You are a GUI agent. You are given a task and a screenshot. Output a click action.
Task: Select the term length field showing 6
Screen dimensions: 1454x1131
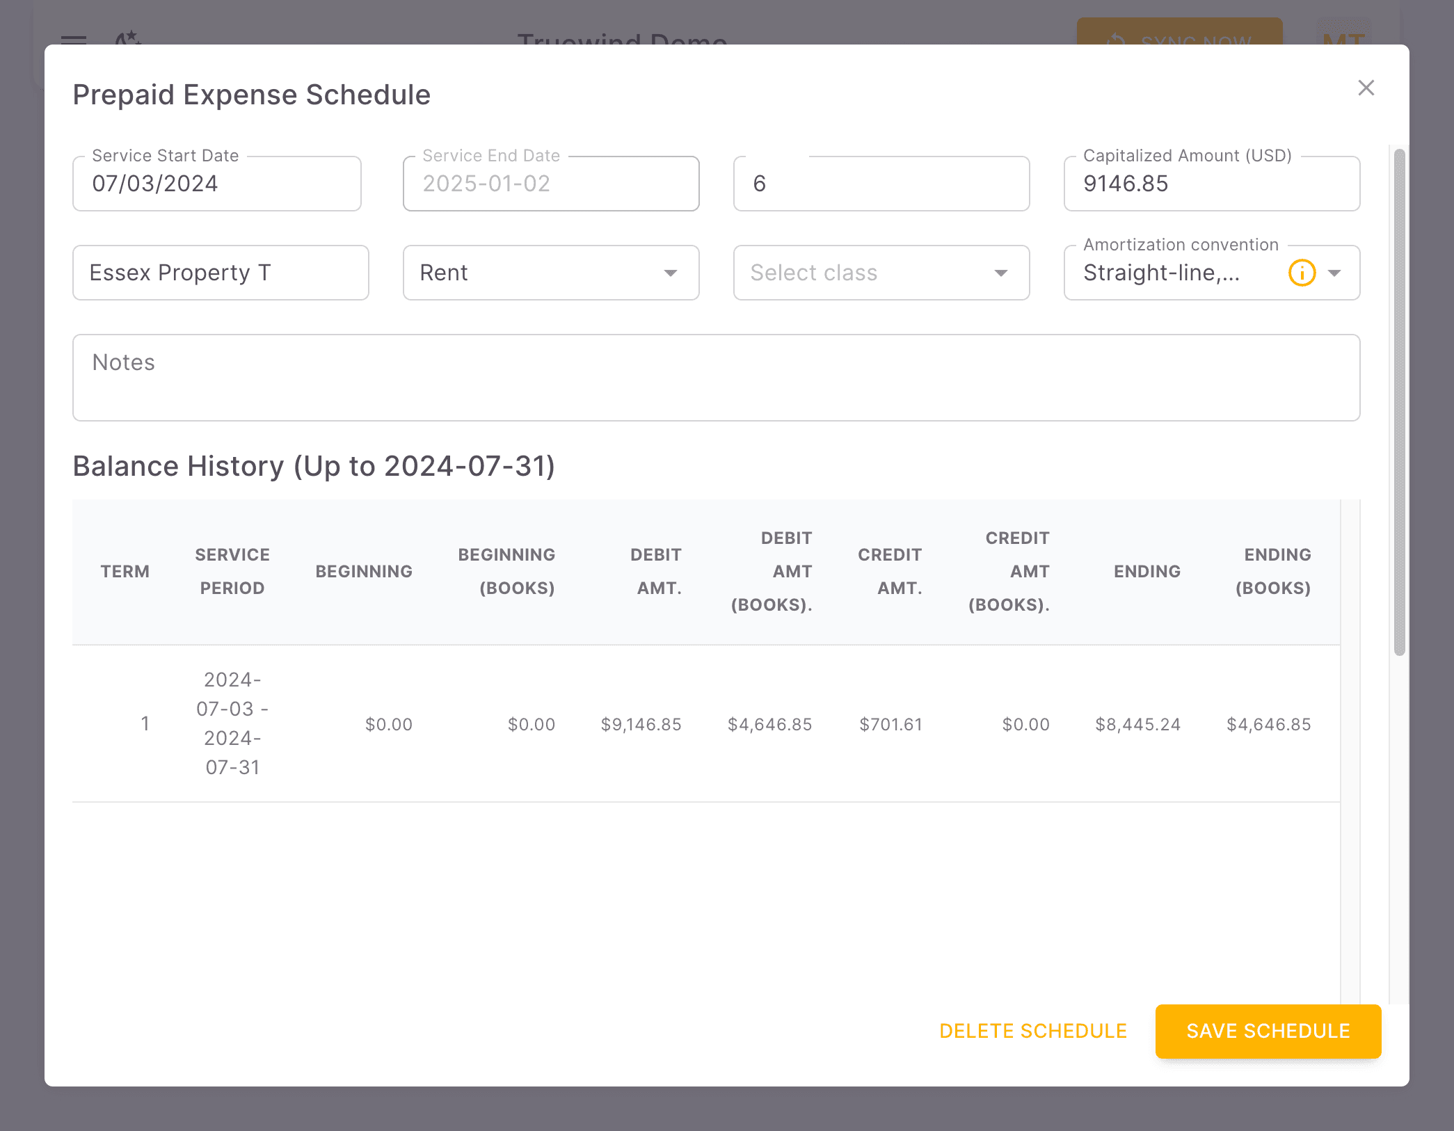[x=881, y=183]
